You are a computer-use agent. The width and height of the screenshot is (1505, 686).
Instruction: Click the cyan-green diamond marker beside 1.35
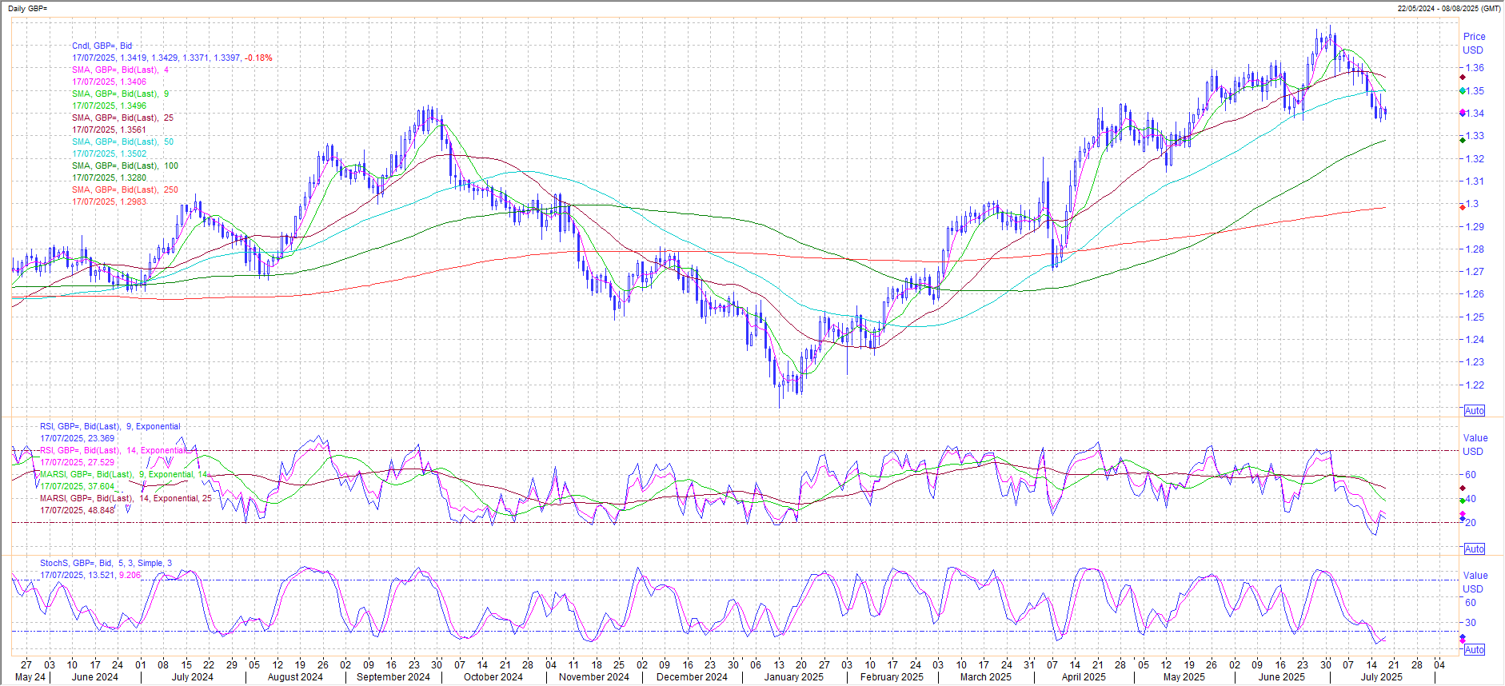(x=1463, y=91)
